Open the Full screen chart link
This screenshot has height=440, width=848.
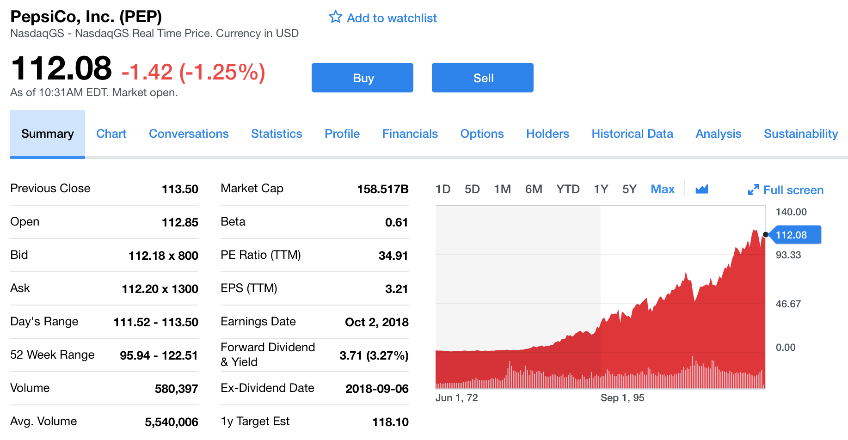[x=793, y=190]
